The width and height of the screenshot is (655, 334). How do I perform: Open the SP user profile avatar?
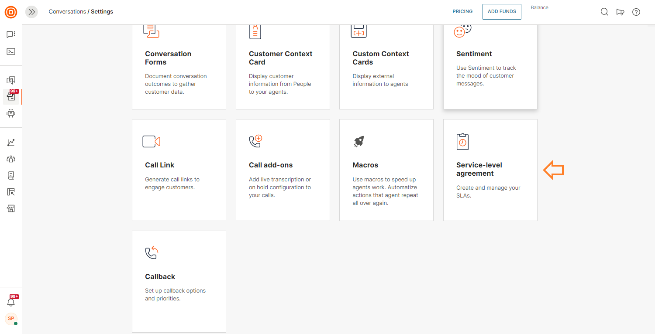pos(11,319)
